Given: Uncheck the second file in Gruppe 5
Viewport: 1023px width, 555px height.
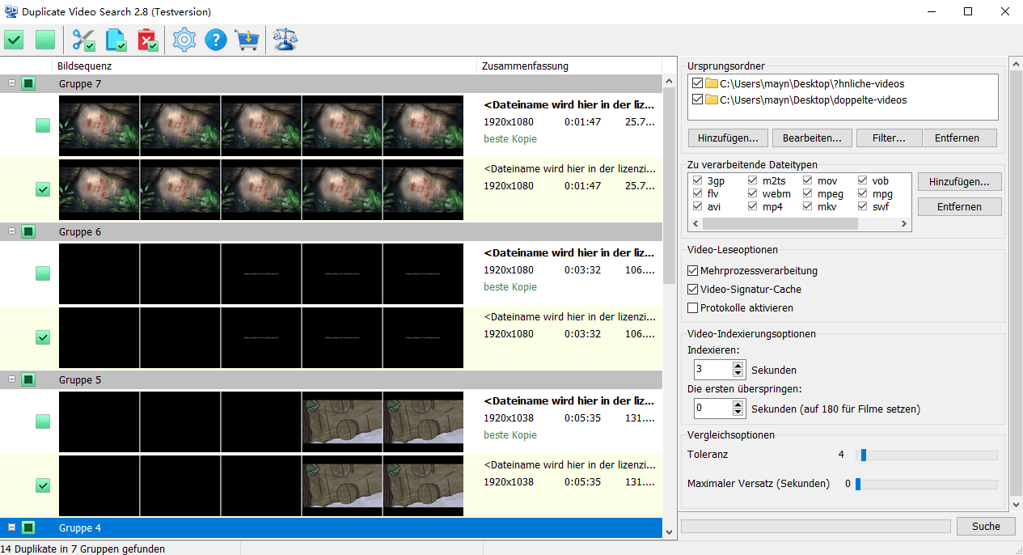Looking at the screenshot, I should [43, 485].
